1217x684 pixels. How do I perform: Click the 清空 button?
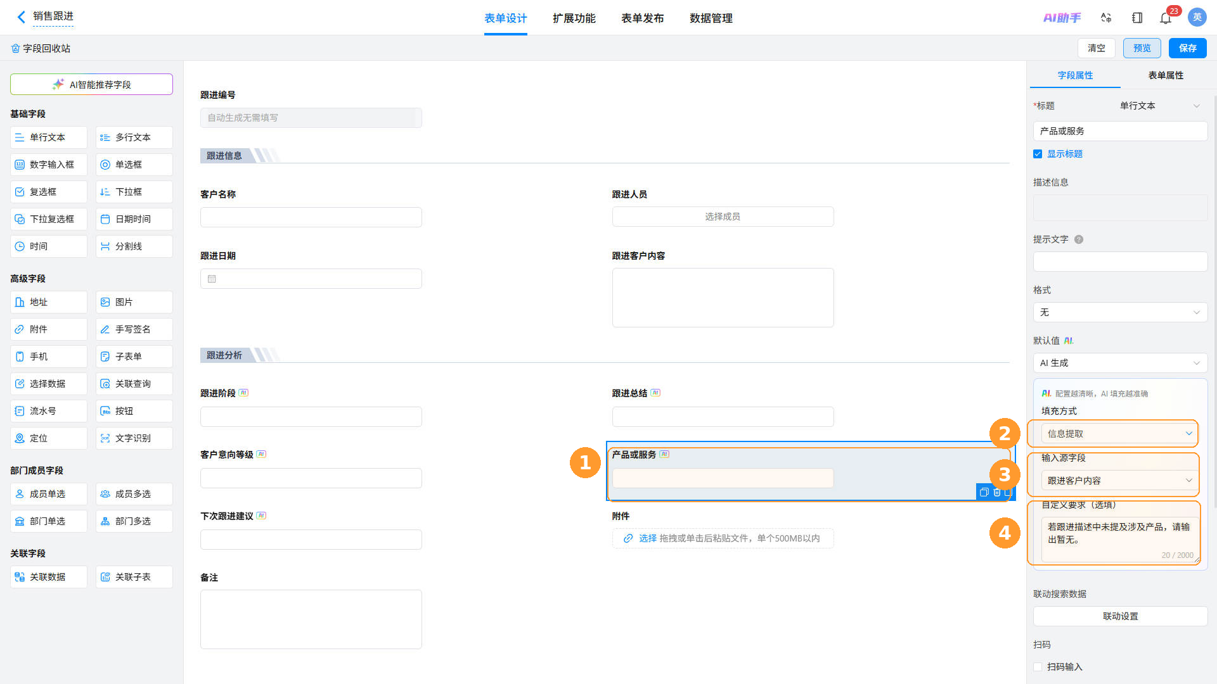(1097, 48)
